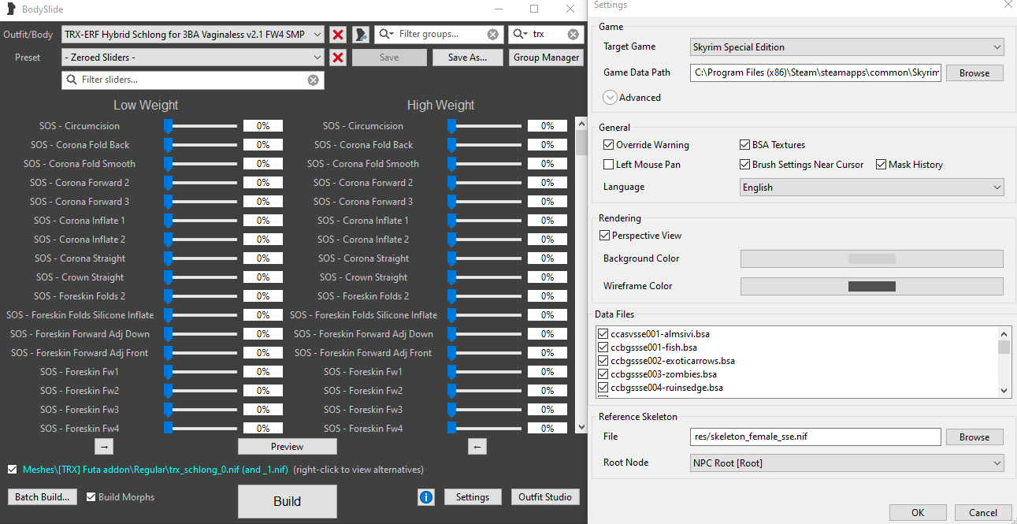Toggle the BSA Textures checkbox
The height and width of the screenshot is (524, 1017).
click(745, 145)
